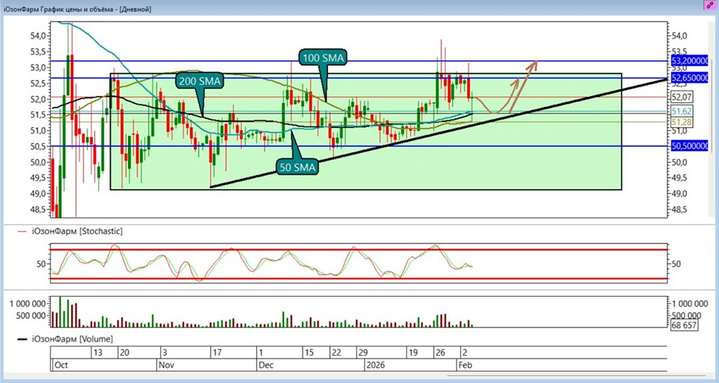
Task: Click the 68 657 volume value box
Action: point(683,326)
